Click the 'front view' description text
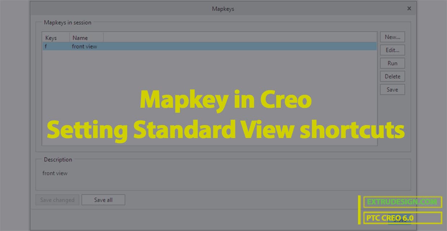This screenshot has height=231, width=447. tap(55, 173)
